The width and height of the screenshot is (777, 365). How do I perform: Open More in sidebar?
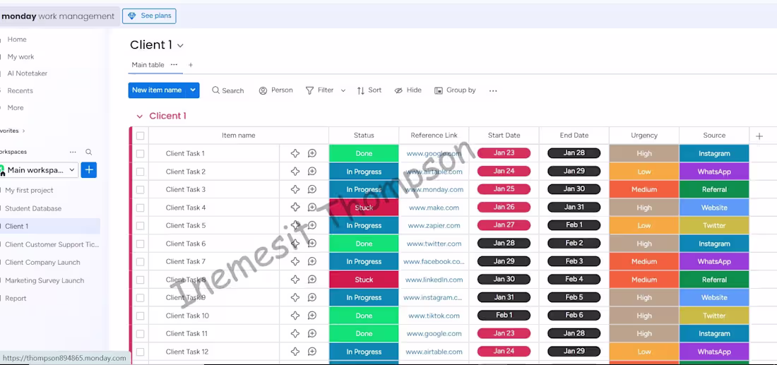16,107
